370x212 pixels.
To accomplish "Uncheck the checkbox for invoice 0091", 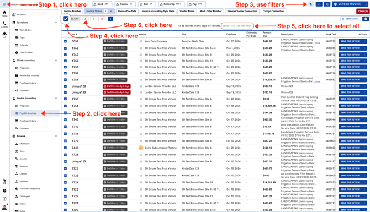I will click(x=65, y=41).
